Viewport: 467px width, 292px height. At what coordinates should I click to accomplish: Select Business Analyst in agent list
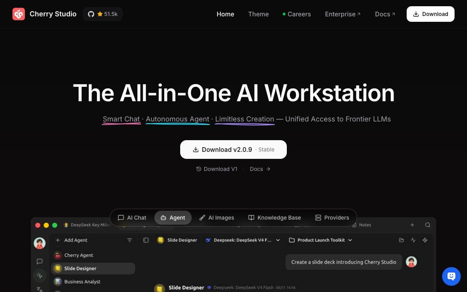(x=93, y=281)
